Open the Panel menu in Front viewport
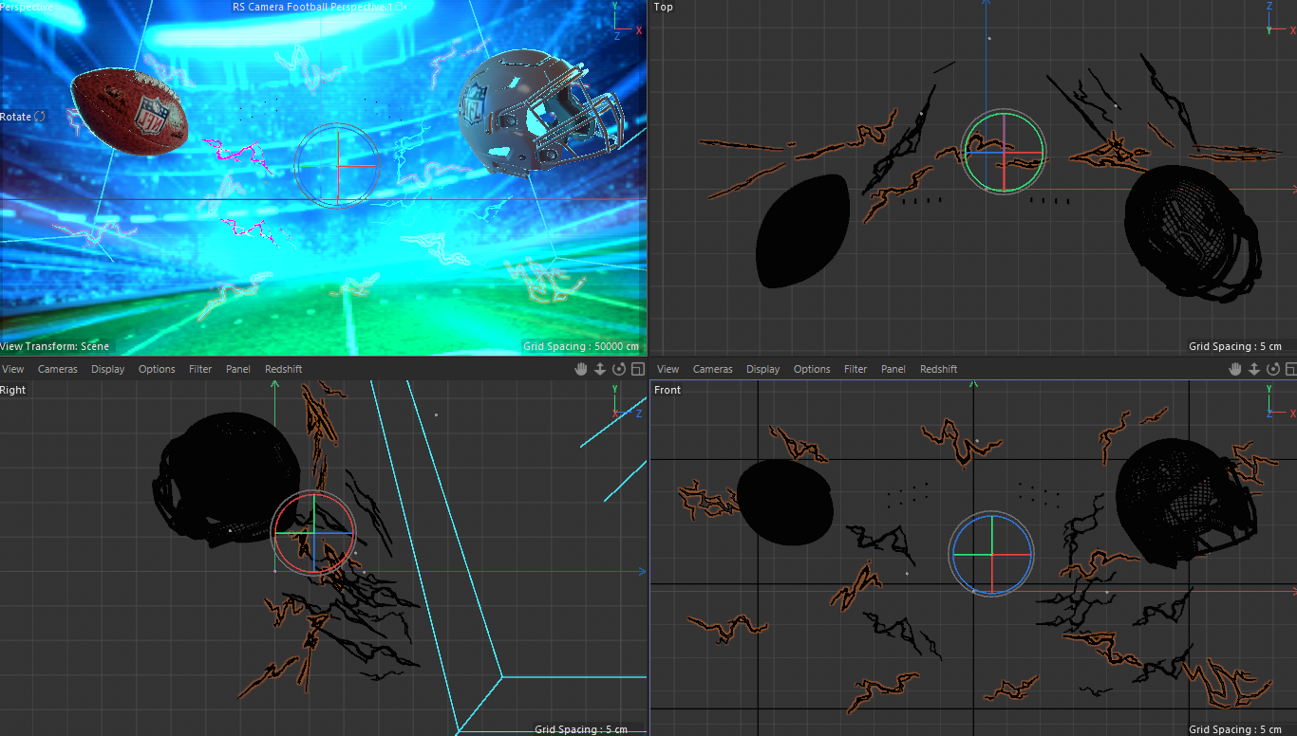1297x736 pixels. pos(893,369)
